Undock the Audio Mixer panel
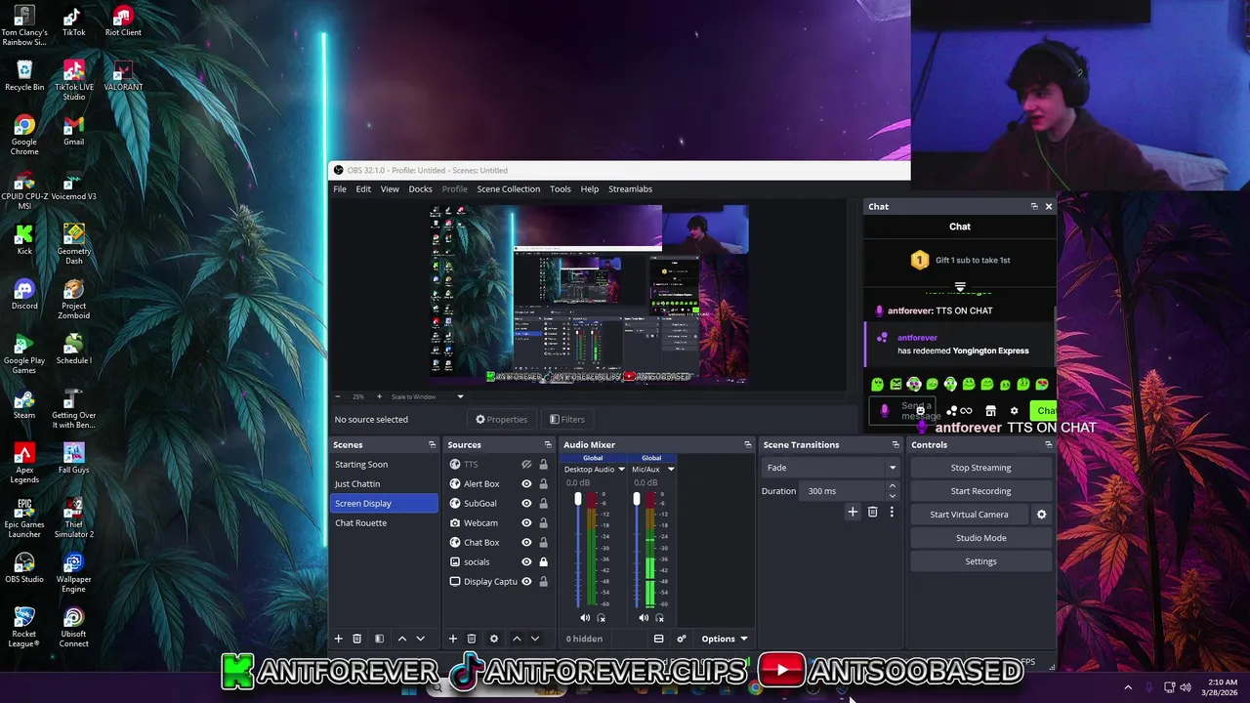Image resolution: width=1250 pixels, height=703 pixels. pyautogui.click(x=747, y=444)
